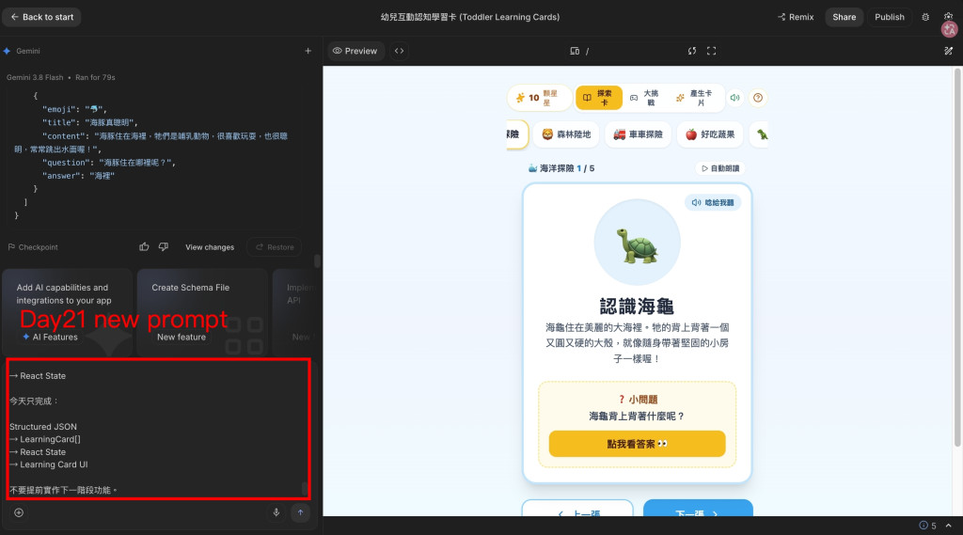
Task: Click the partially shown 海洋探險 category chip
Action: 517,134
